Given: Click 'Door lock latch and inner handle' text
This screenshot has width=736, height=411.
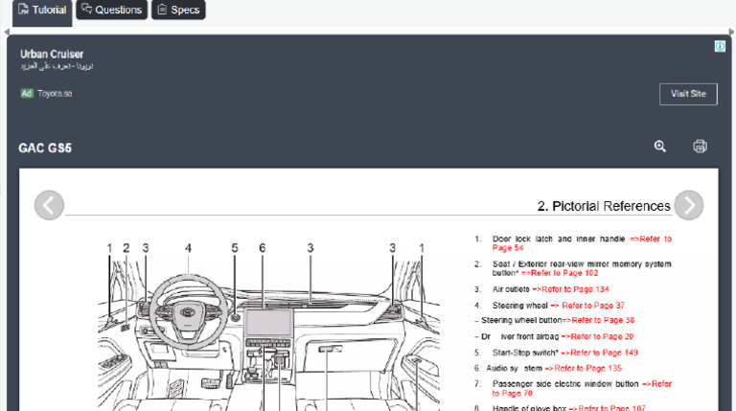Looking at the screenshot, I should (x=559, y=239).
